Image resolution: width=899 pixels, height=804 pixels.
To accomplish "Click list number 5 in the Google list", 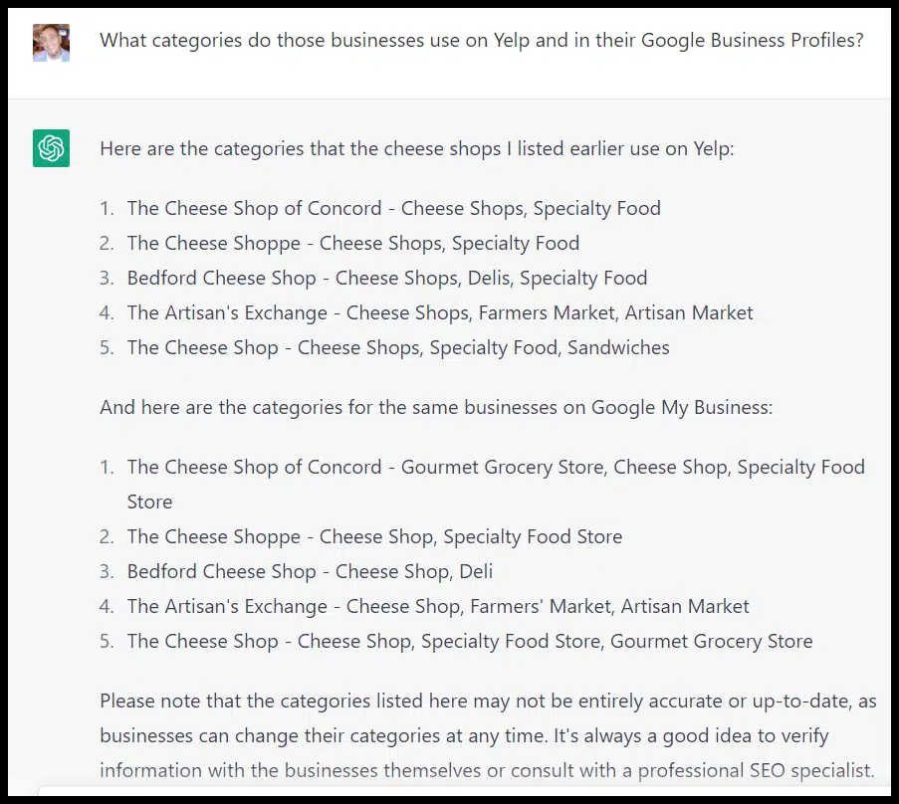I will (107, 642).
